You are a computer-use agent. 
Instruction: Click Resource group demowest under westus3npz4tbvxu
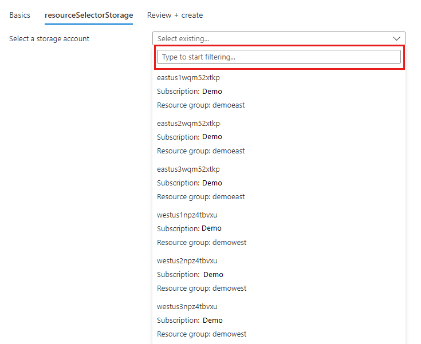(202, 334)
